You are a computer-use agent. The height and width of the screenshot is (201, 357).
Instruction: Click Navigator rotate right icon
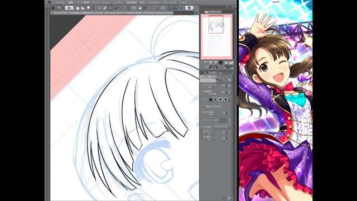216,67
